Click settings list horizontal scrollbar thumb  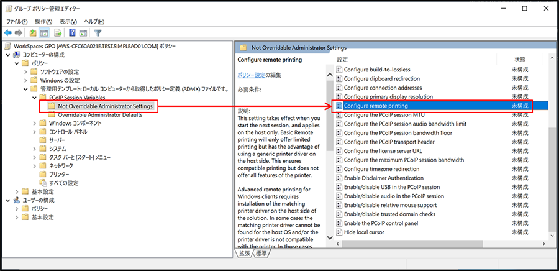pos(411,244)
